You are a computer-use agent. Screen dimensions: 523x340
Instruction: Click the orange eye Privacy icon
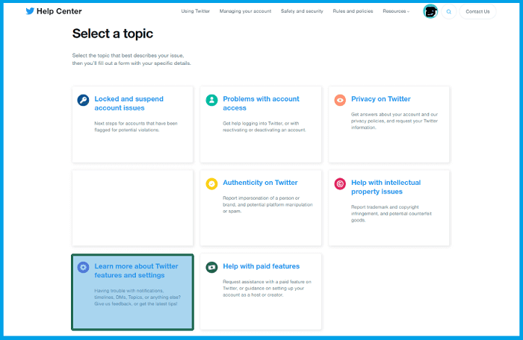(340, 100)
